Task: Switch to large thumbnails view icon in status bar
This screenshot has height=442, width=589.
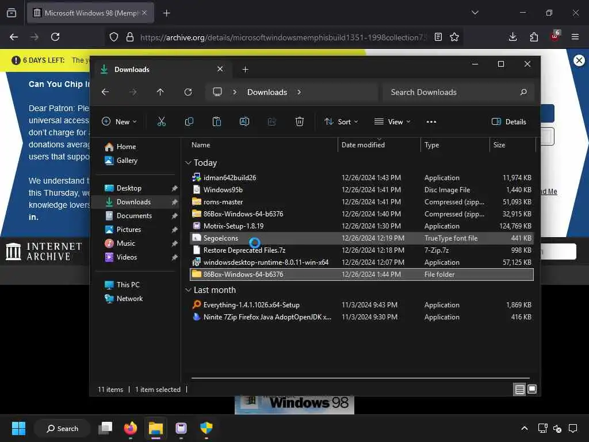Action: pyautogui.click(x=532, y=390)
